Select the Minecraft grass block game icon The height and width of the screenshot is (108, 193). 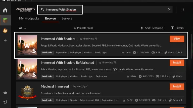(5, 20)
